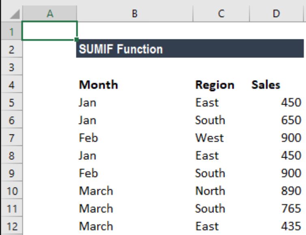Click the Sales header cell
The width and height of the screenshot is (306, 235).
pos(276,85)
